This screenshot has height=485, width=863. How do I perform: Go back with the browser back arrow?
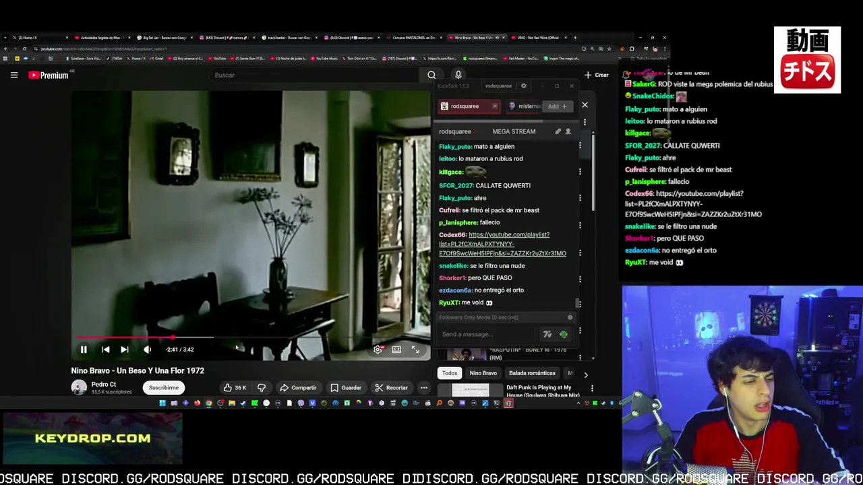coord(5,48)
